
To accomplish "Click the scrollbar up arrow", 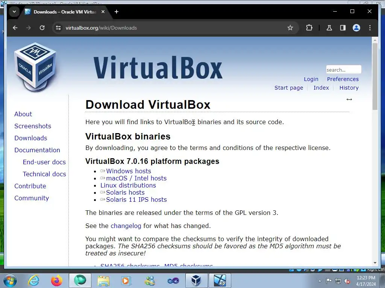I will tap(375, 40).
